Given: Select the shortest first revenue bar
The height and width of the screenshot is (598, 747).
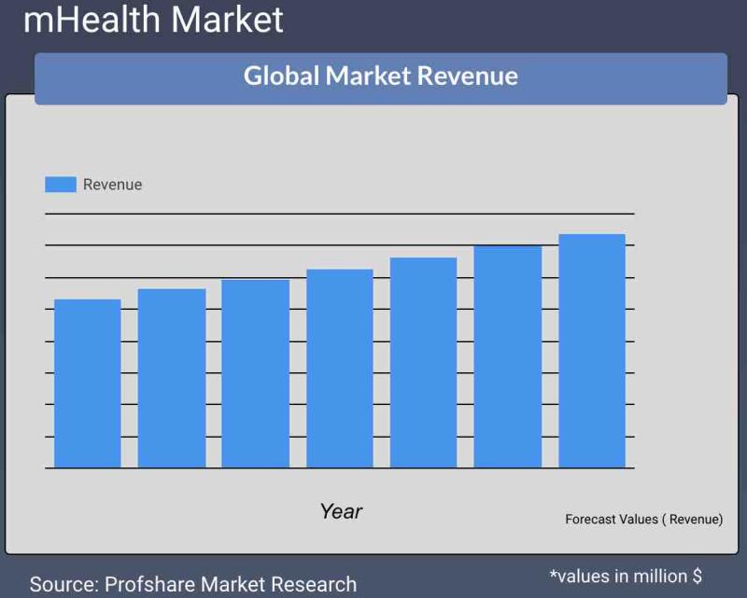Looking at the screenshot, I should pos(88,383).
